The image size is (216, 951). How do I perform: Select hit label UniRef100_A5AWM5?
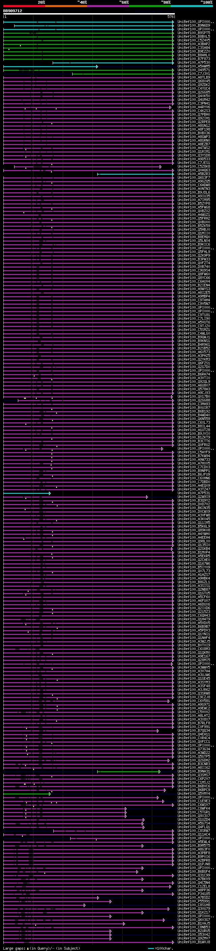click(x=194, y=66)
